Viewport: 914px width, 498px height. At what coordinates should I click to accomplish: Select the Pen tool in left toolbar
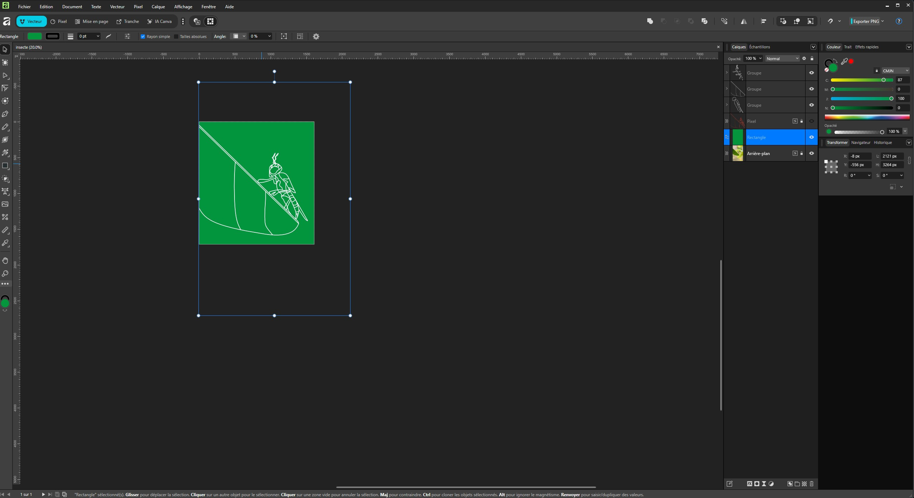[5, 114]
